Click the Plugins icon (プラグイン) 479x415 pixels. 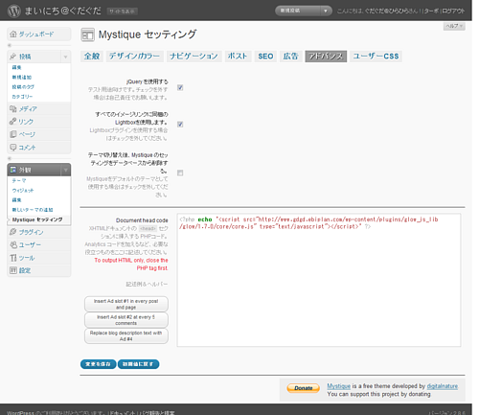coord(13,232)
